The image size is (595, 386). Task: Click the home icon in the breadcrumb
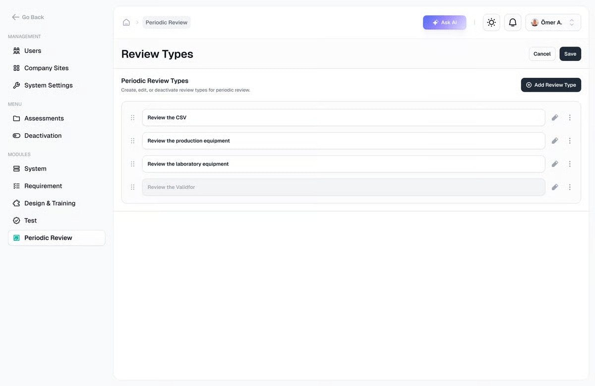click(x=126, y=22)
